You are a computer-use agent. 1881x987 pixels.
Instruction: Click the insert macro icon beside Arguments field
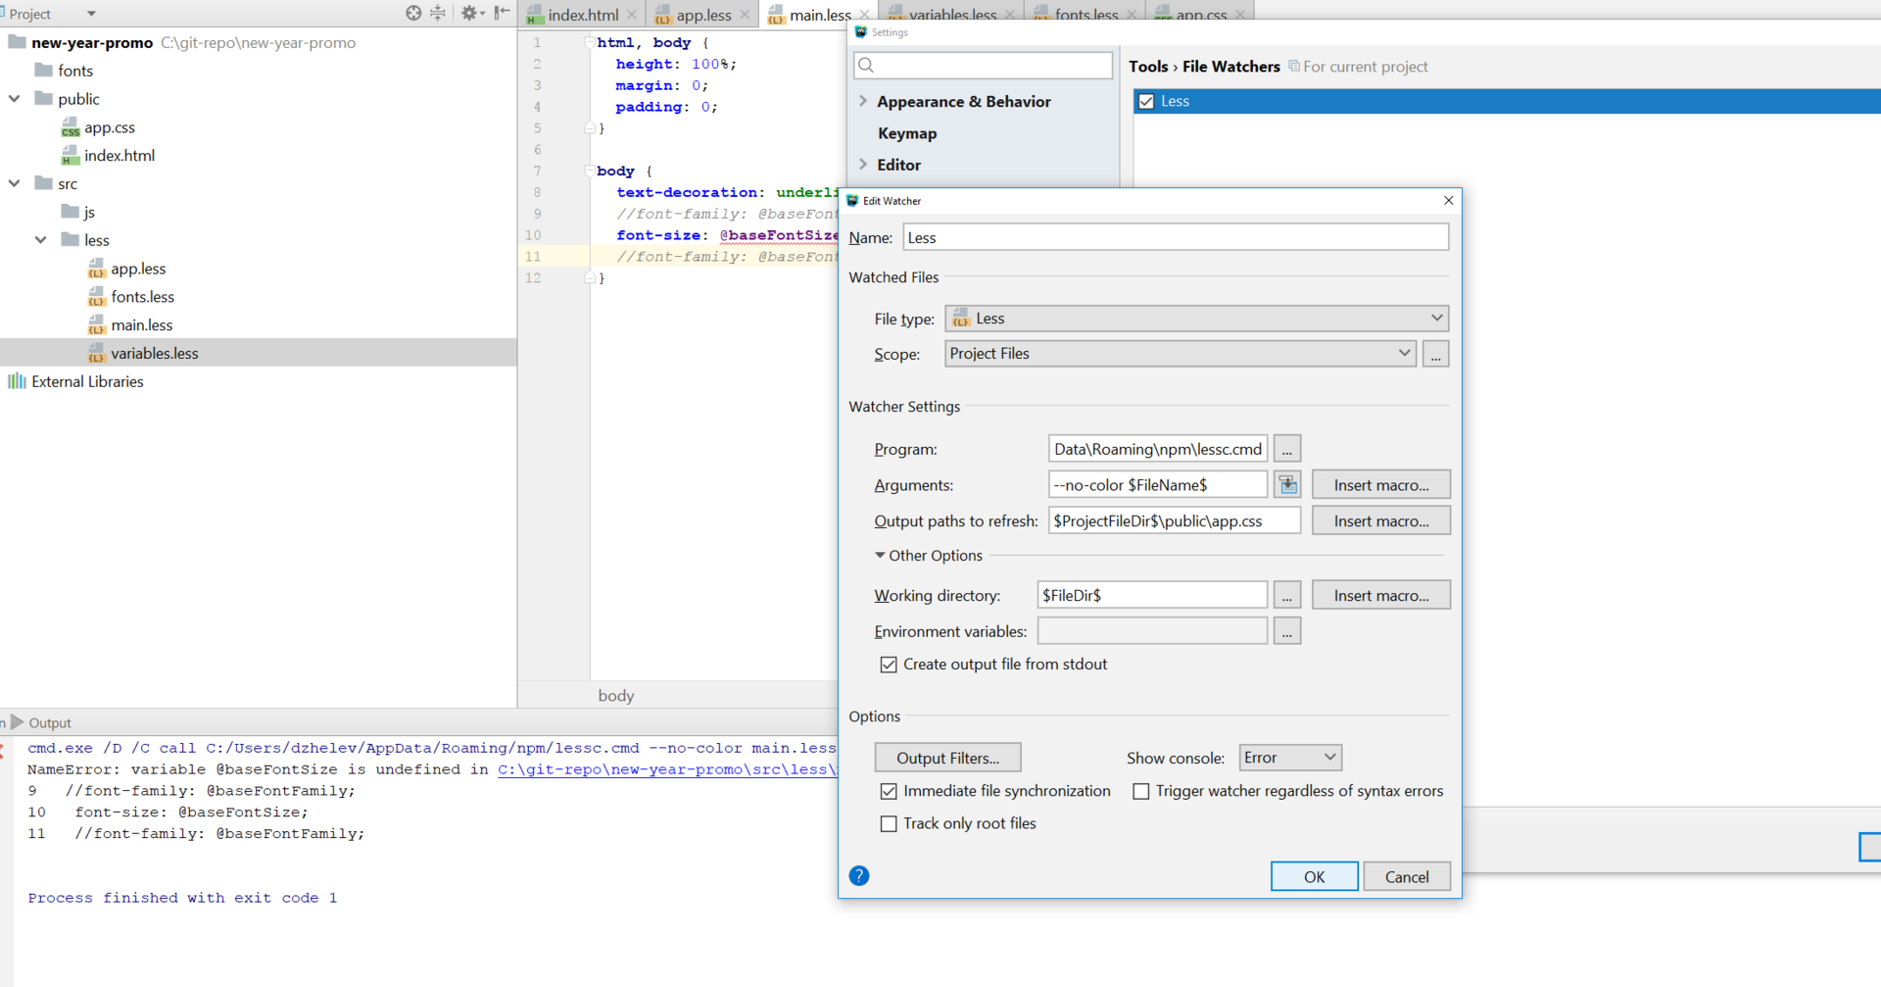pyautogui.click(x=1287, y=484)
